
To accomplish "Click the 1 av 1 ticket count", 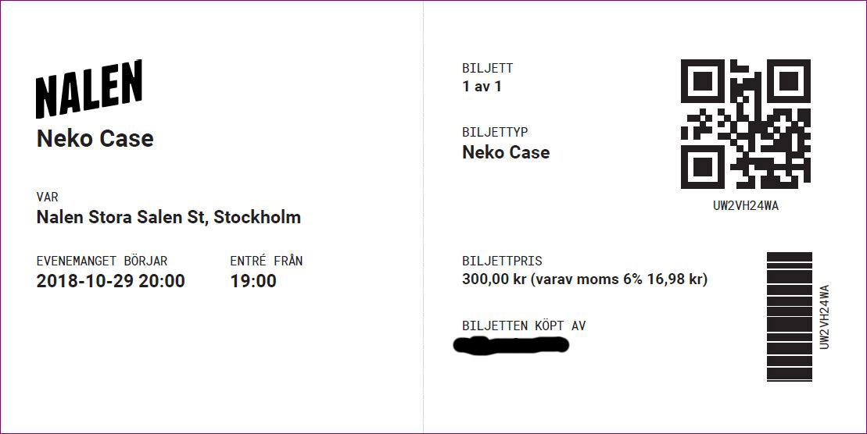I will [482, 86].
